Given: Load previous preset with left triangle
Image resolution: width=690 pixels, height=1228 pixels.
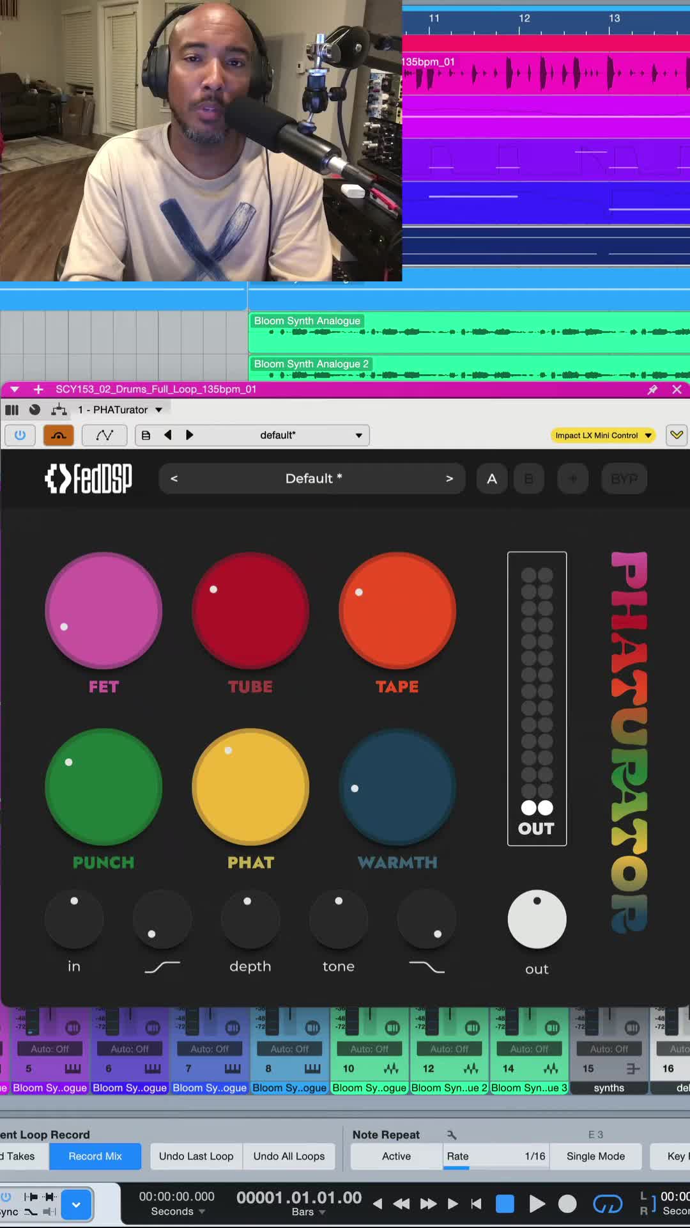Looking at the screenshot, I should 168,435.
